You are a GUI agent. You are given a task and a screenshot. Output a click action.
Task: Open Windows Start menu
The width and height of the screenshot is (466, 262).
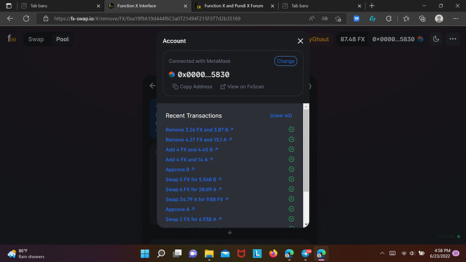(x=145, y=253)
